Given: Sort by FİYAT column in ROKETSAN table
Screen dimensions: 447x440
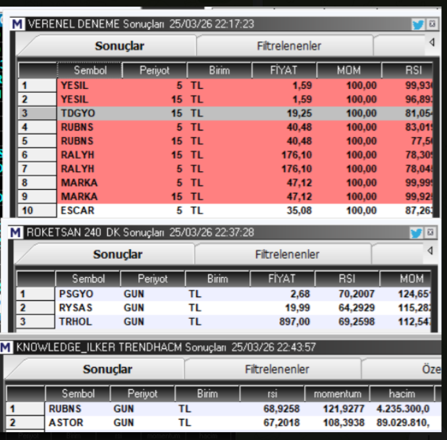Looking at the screenshot, I should click(282, 279).
